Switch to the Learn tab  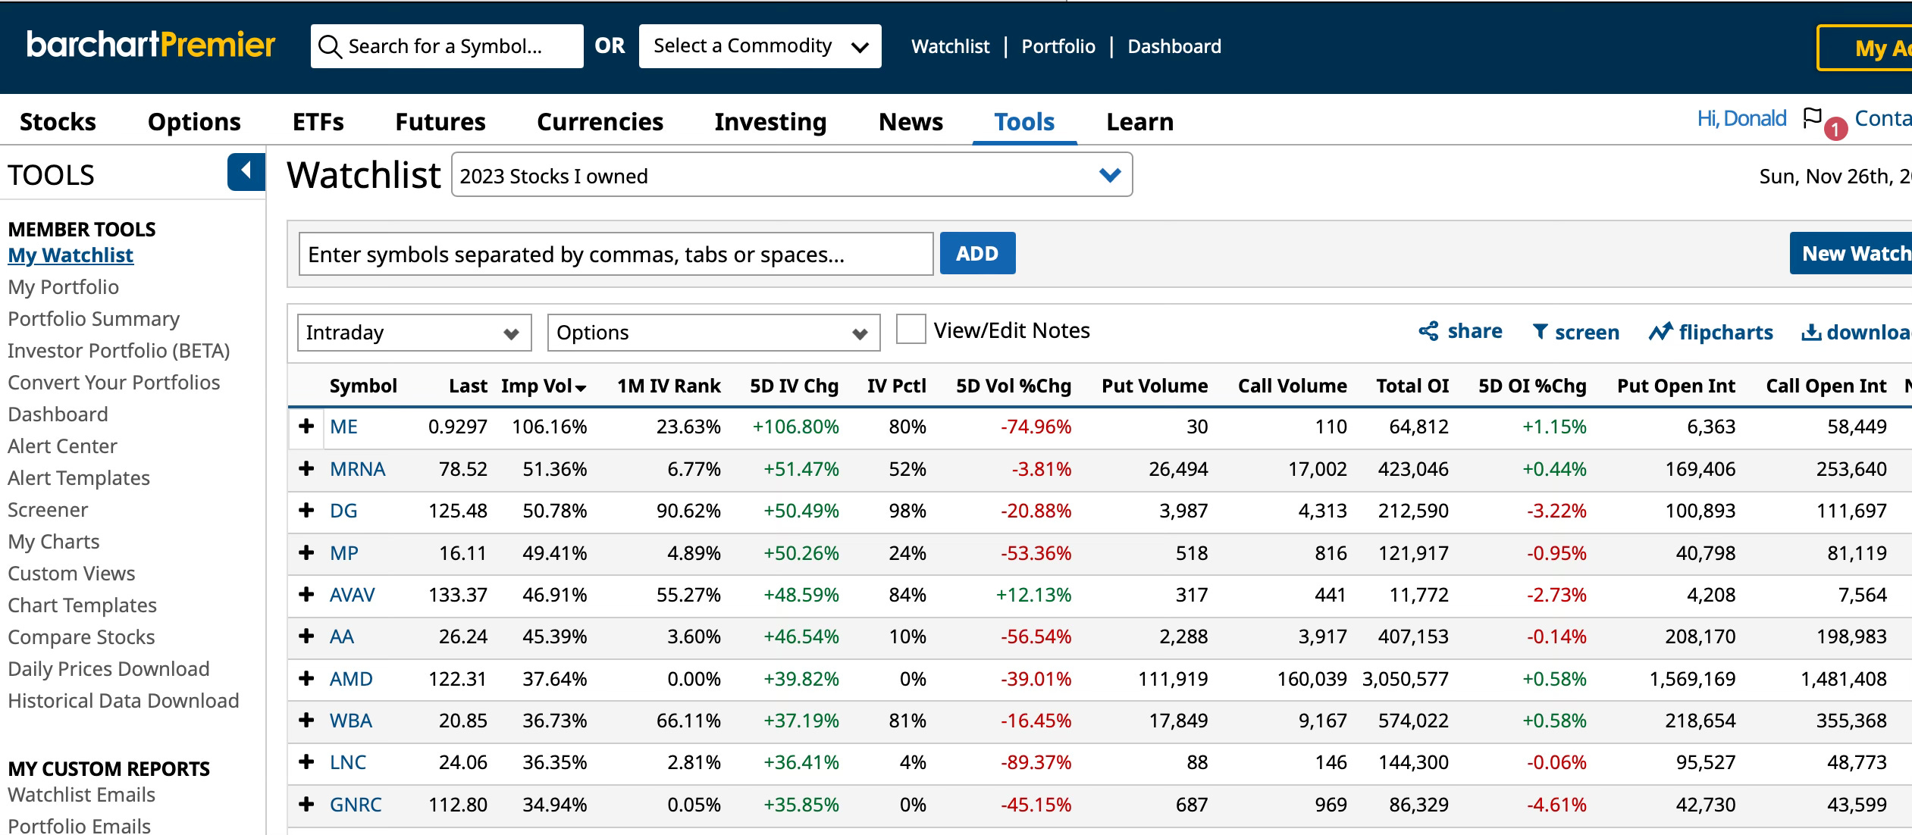pyautogui.click(x=1139, y=122)
